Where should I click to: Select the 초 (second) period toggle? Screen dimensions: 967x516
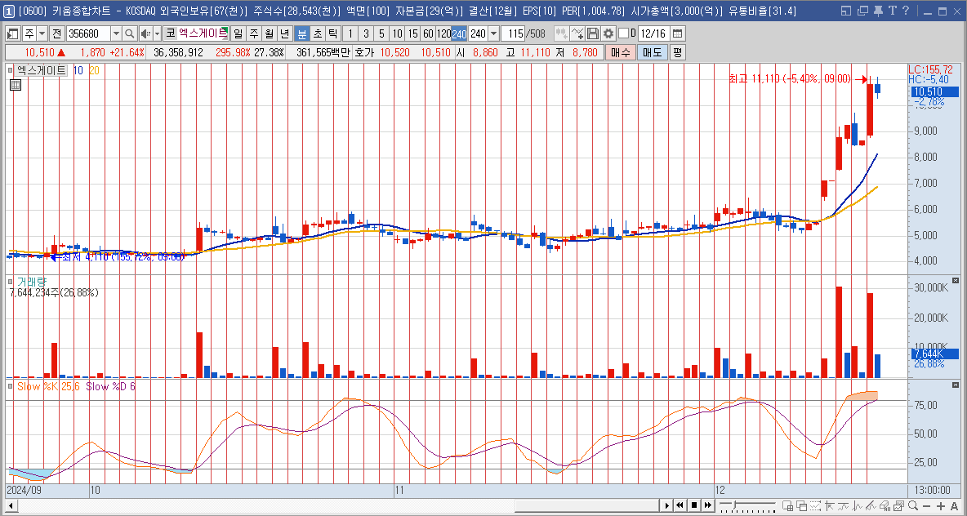[318, 33]
